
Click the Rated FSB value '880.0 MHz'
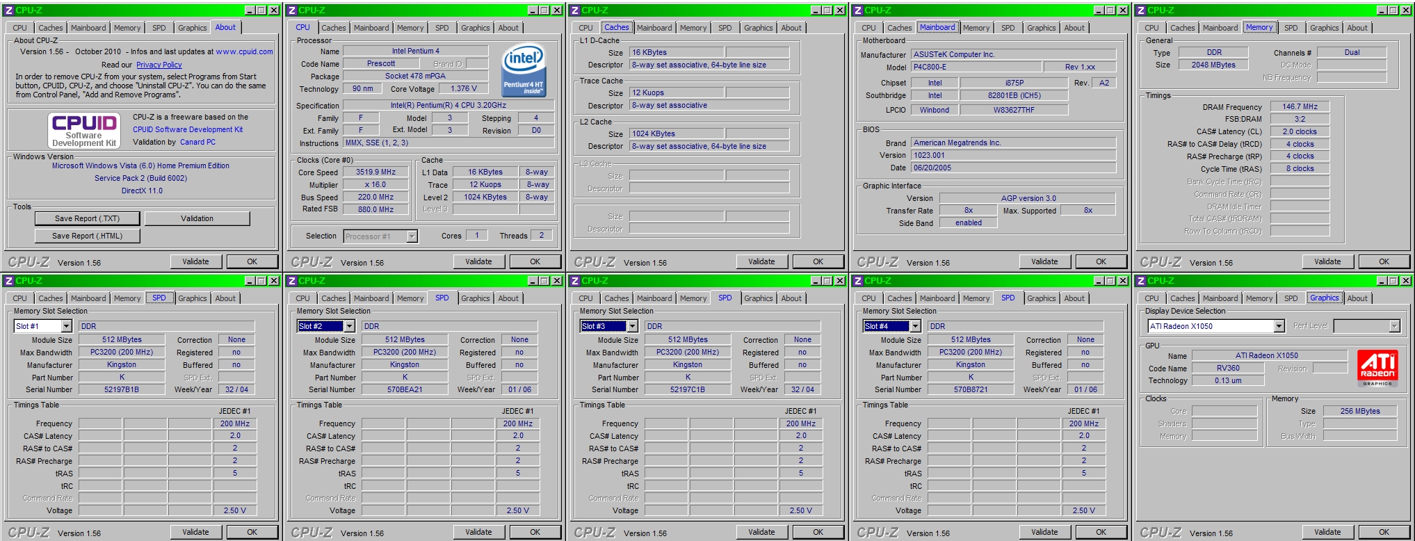coord(375,209)
